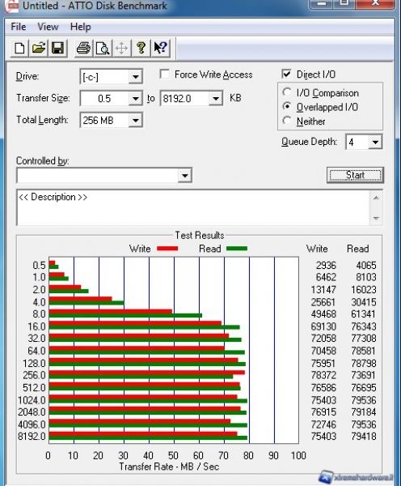Uncheck the Direct I/O checkbox
Viewport: 401px width, 486px height.
(x=286, y=74)
